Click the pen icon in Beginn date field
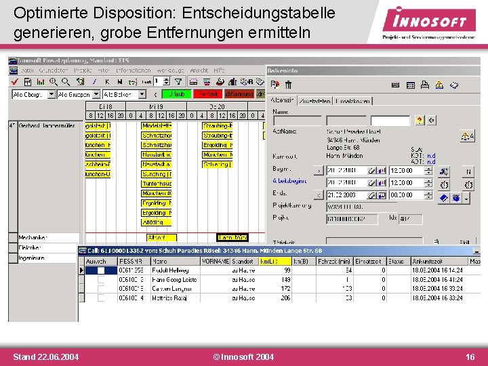The height and width of the screenshot is (366, 488). tap(371, 171)
